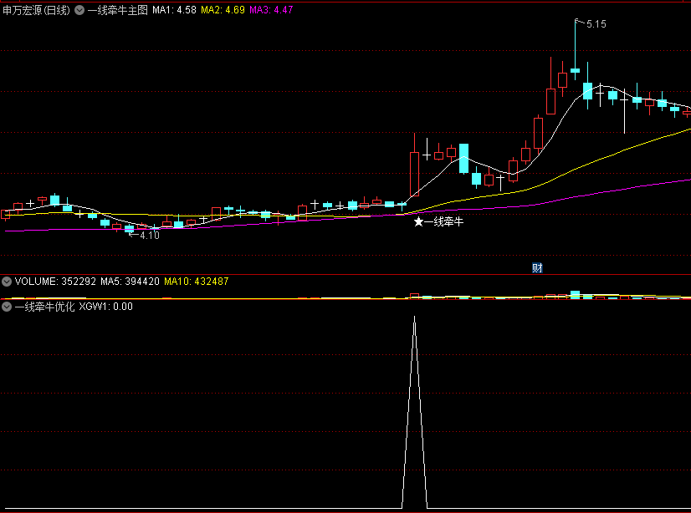This screenshot has width=691, height=513.
Task: Click the 一线牵牛主图 indicator name
Action: pos(118,10)
